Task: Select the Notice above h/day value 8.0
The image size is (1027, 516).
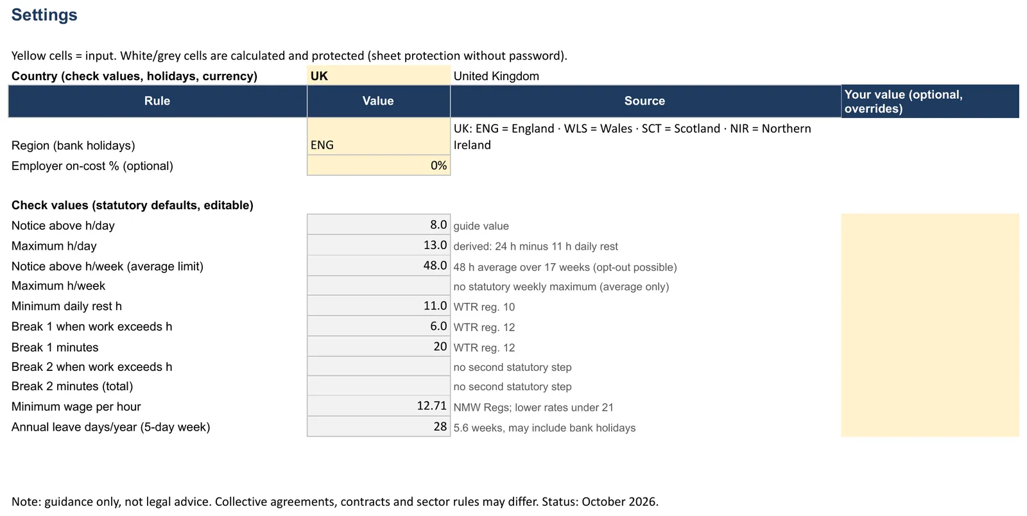Action: (x=379, y=225)
